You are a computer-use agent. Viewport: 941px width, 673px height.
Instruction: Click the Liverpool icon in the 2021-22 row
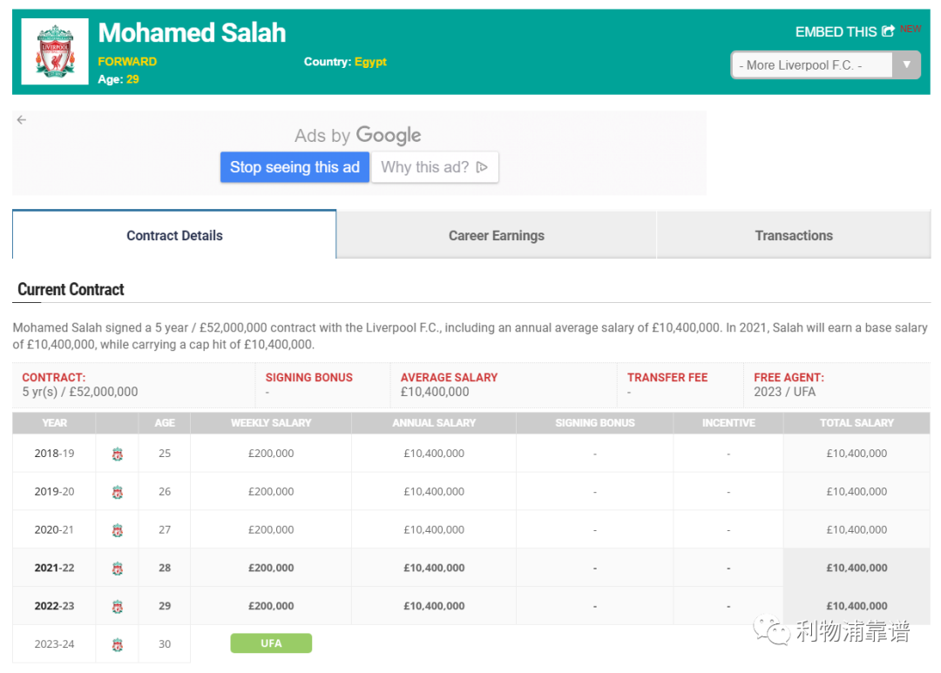[x=118, y=569]
